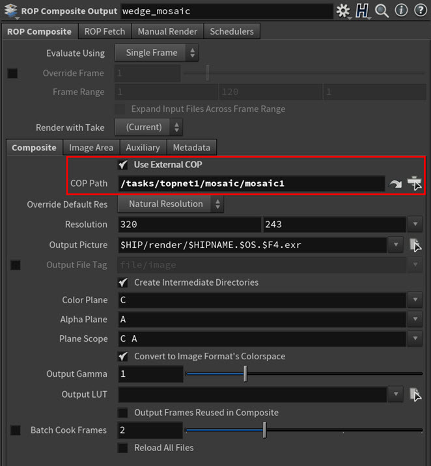Click the COP Path label
431x466 pixels.
pos(89,184)
